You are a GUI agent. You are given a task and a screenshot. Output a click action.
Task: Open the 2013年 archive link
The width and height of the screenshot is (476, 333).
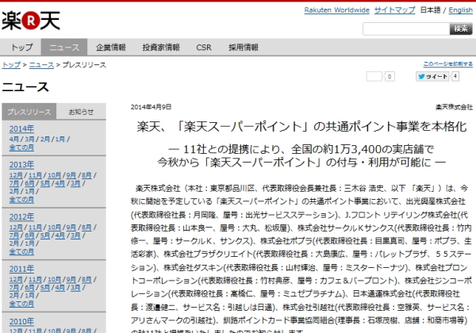pos(21,164)
